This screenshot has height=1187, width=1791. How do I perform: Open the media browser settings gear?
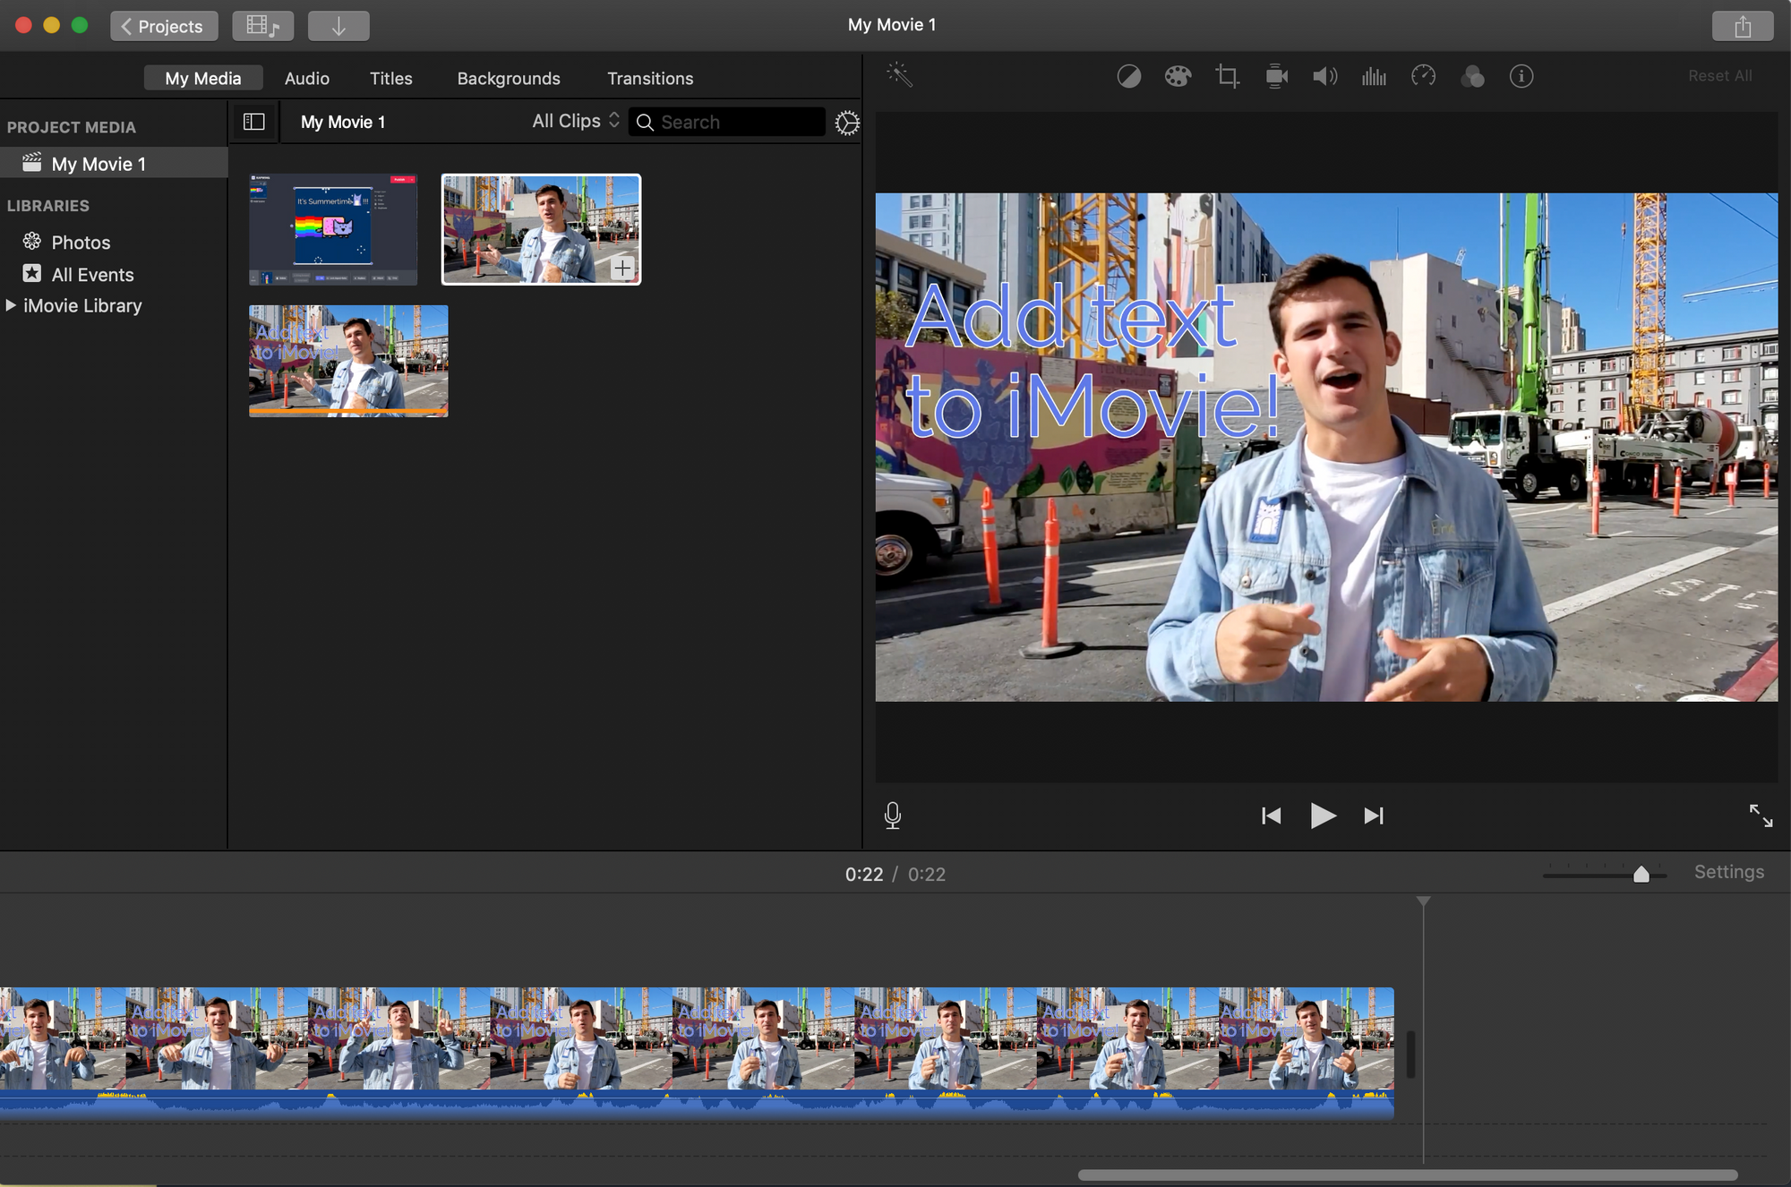click(846, 123)
